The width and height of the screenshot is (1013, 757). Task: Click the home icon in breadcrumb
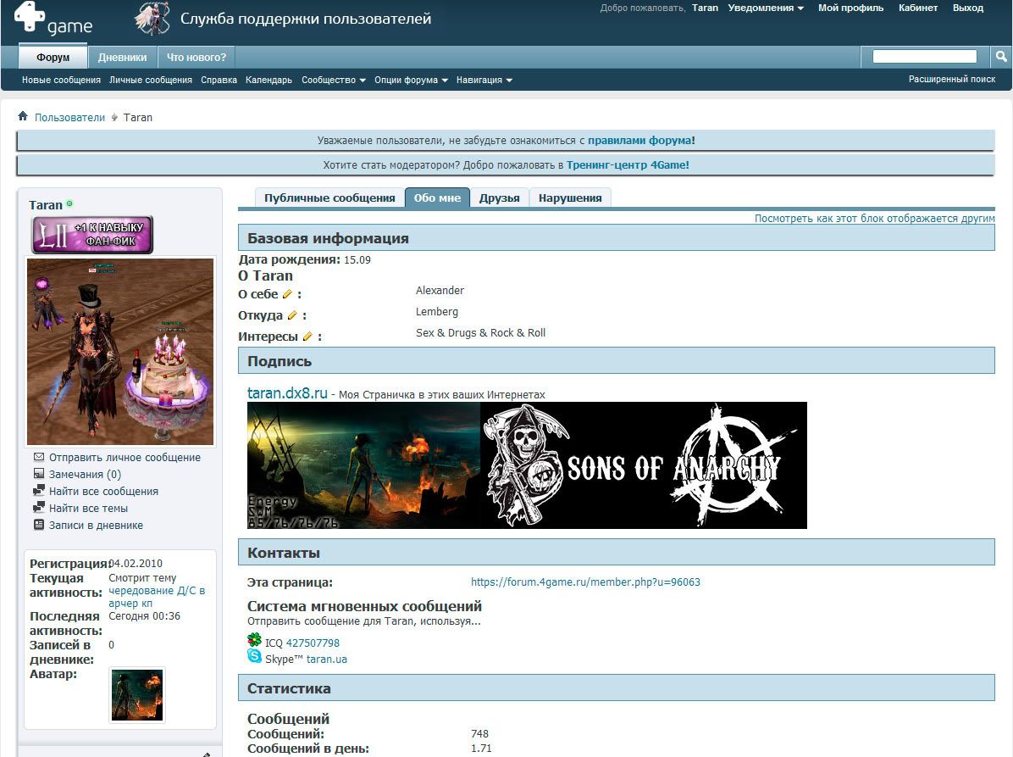click(23, 116)
